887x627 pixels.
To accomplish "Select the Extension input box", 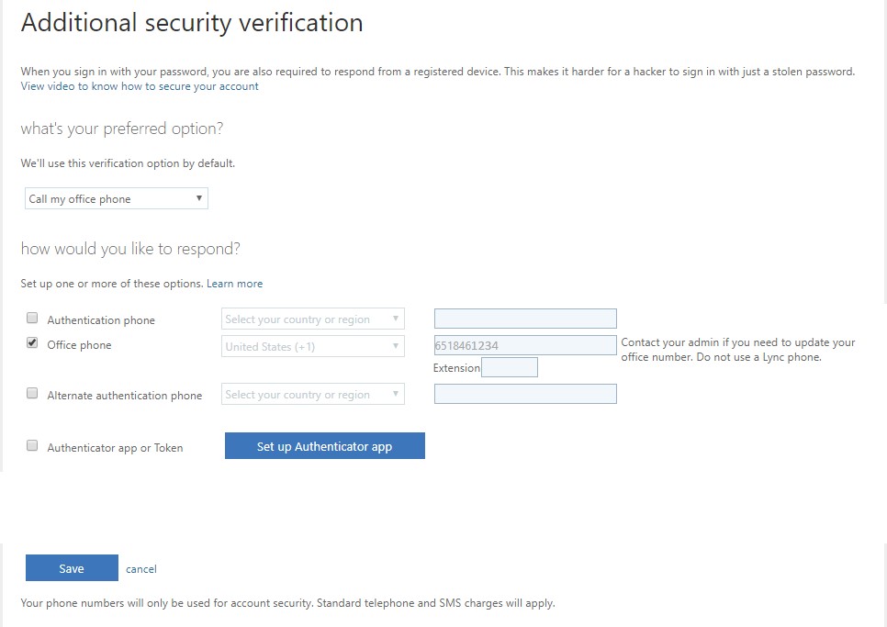I will tap(510, 367).
